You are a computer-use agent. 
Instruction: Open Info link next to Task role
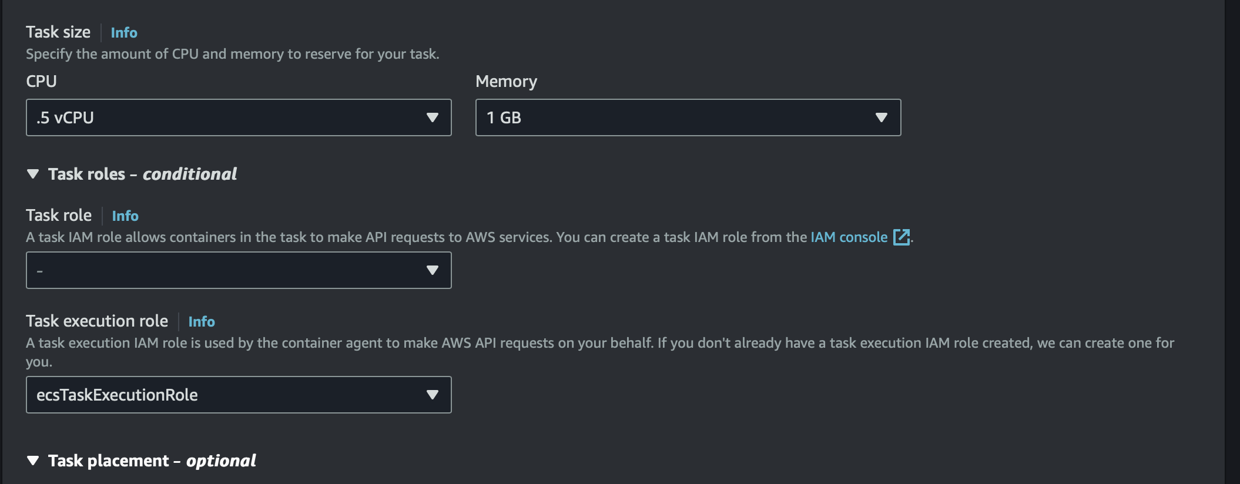coord(125,216)
